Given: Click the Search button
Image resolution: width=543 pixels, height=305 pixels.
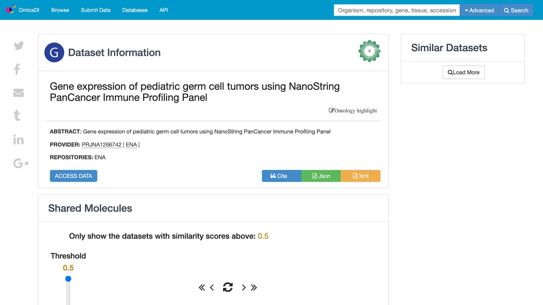Looking at the screenshot, I should [x=516, y=10].
